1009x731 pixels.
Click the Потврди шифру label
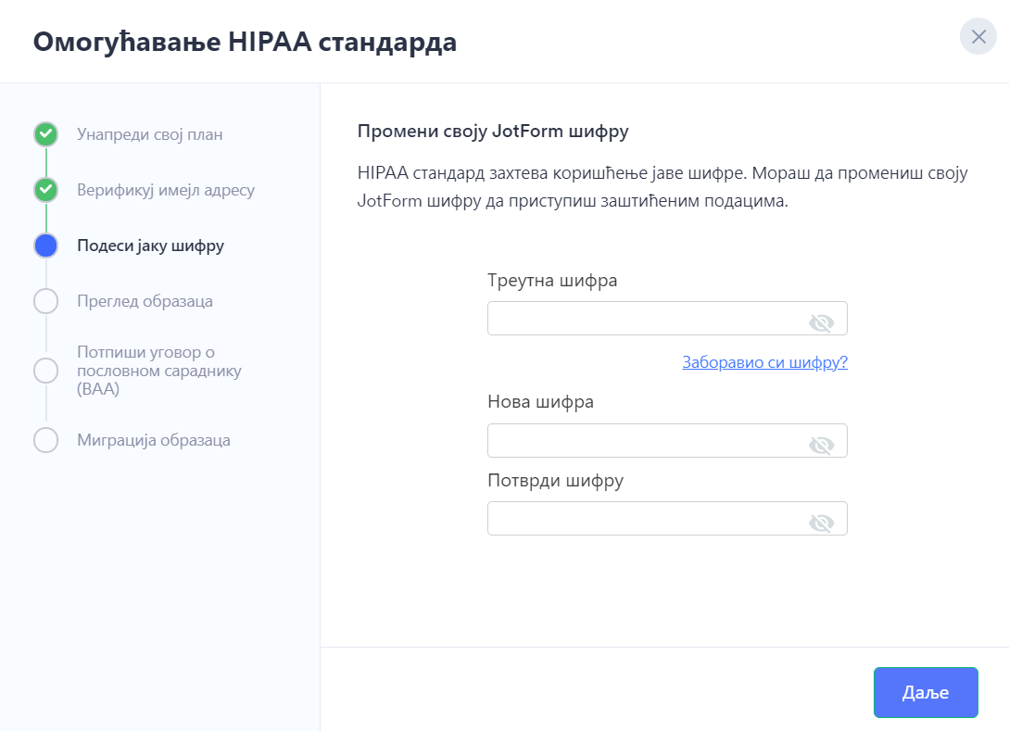pyautogui.click(x=555, y=481)
